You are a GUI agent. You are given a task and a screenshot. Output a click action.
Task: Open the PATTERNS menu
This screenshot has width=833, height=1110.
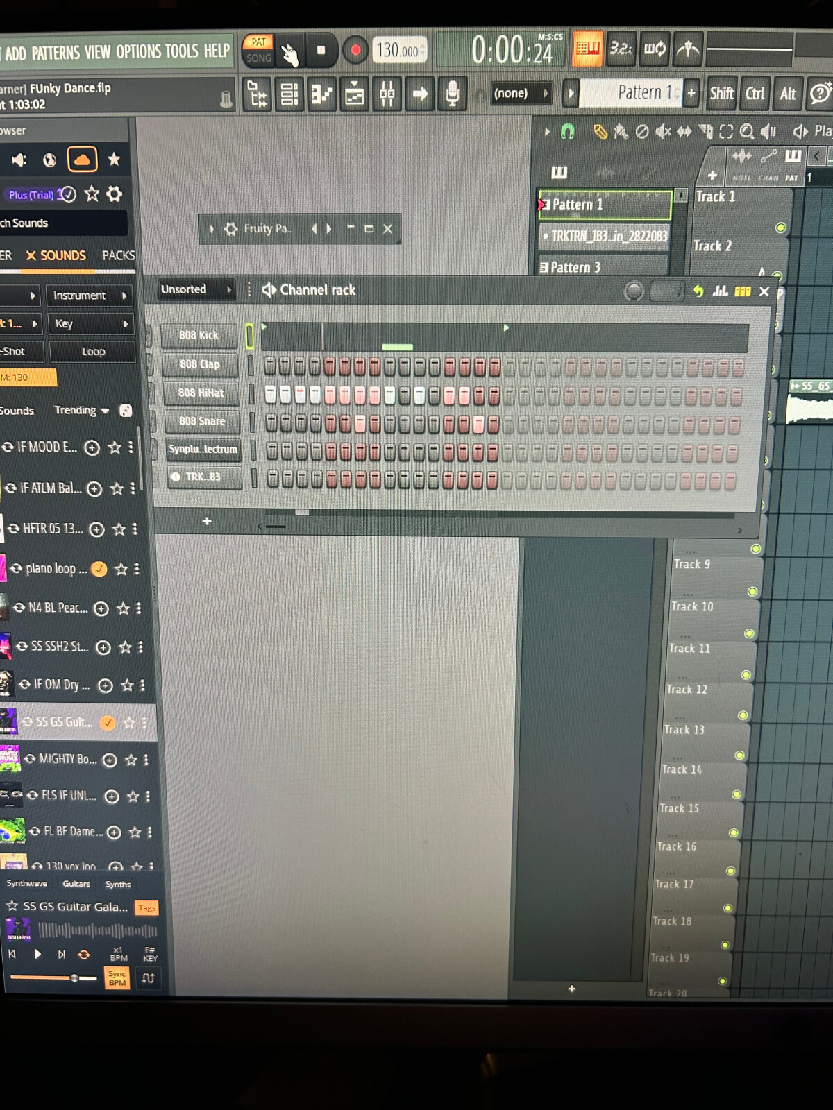pos(56,52)
